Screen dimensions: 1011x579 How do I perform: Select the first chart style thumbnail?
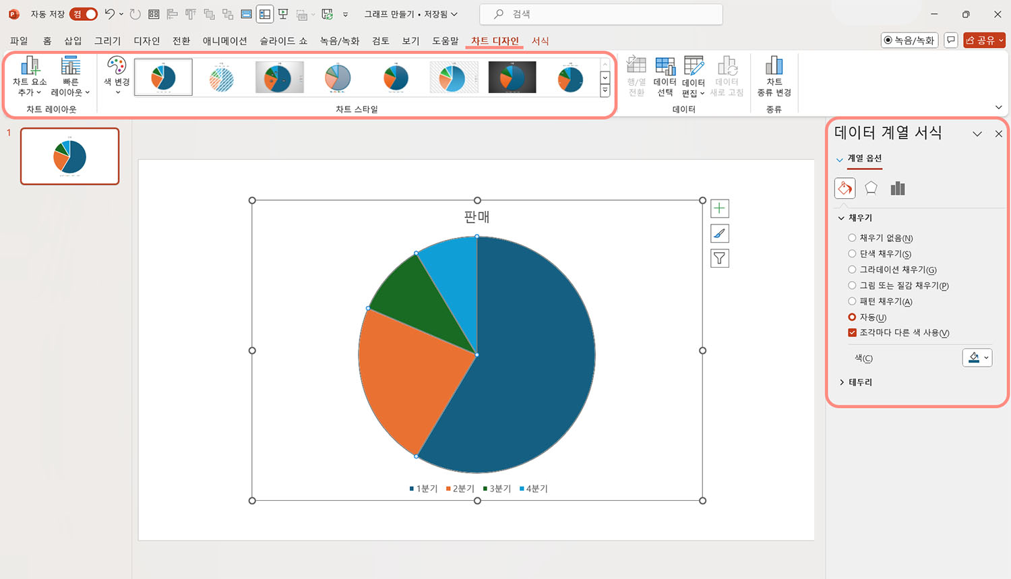163,77
